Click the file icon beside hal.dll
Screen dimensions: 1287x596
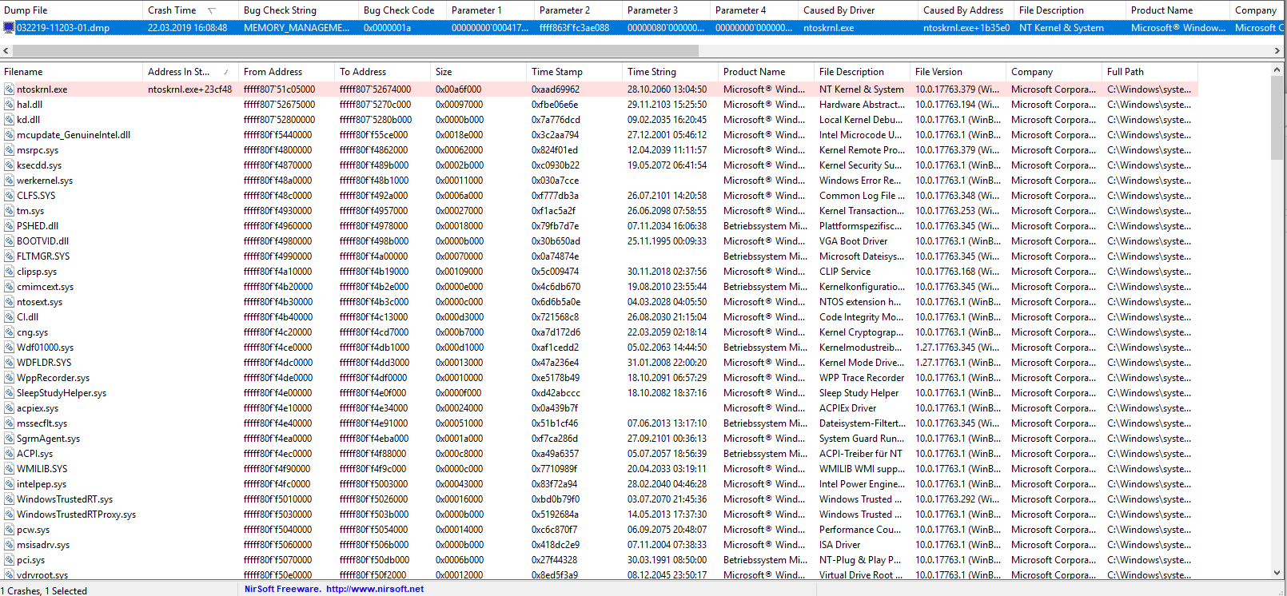pyautogui.click(x=9, y=105)
